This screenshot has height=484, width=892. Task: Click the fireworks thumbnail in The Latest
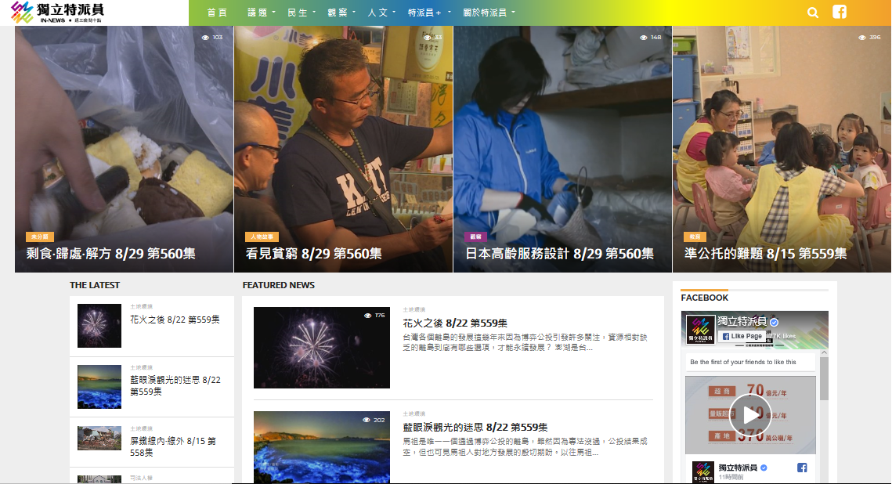(x=99, y=325)
